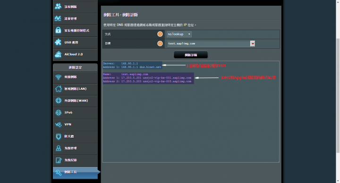Viewport: 340px width, 183px height.
Task: Open Guest Network (訪客網路) people icon
Action: (58, 6)
